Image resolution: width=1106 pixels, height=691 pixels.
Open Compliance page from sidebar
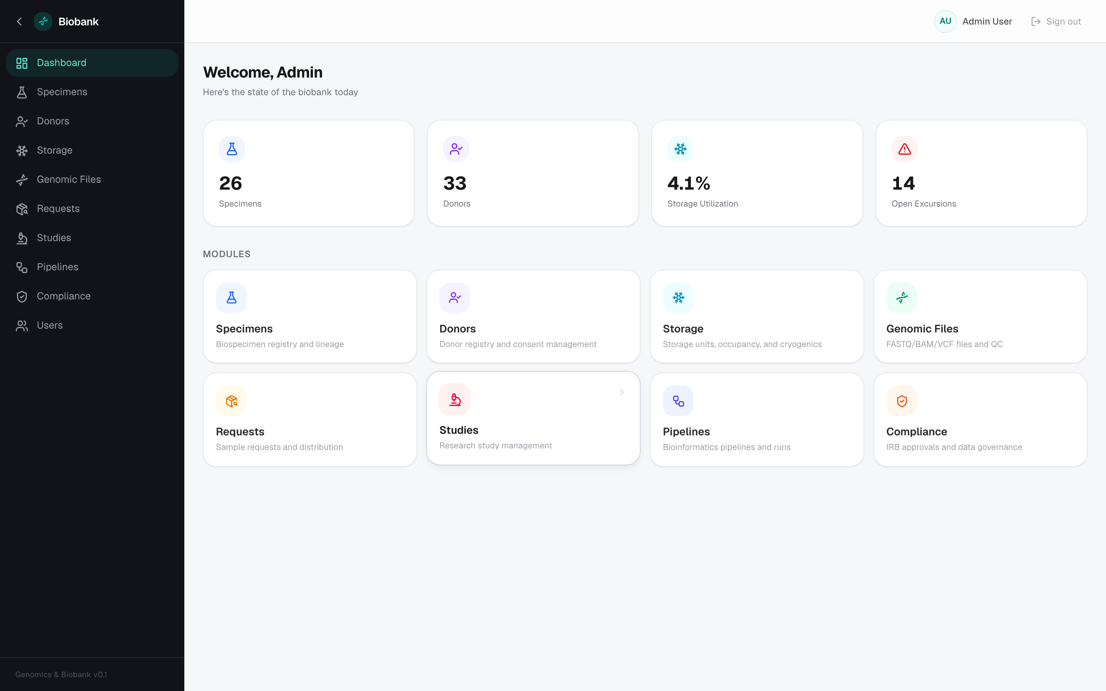point(92,297)
